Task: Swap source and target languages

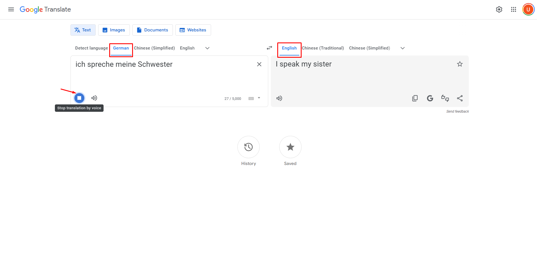Action: [x=269, y=48]
